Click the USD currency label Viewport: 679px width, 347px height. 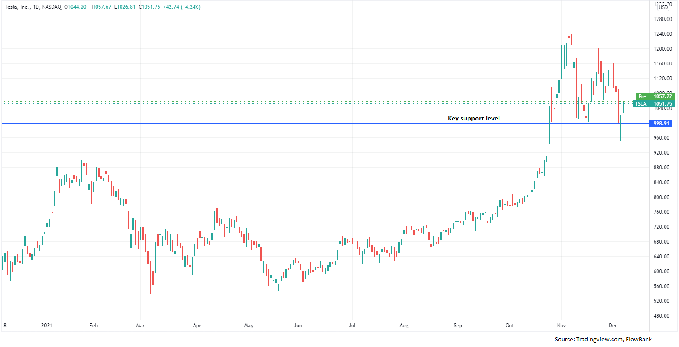664,7
